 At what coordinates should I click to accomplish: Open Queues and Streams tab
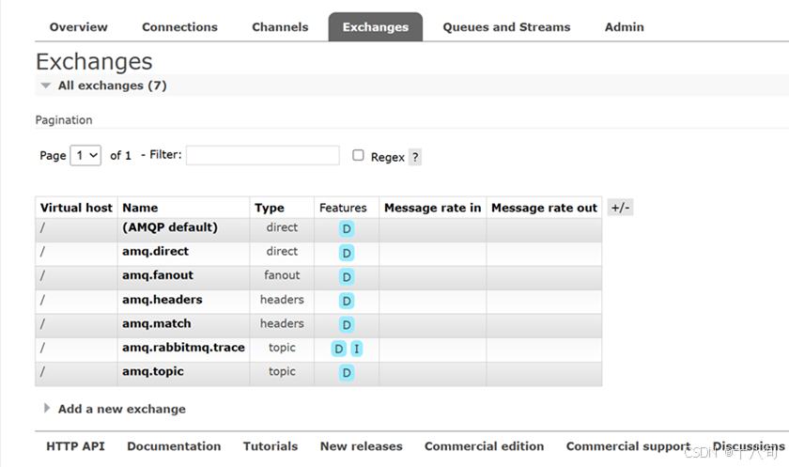point(506,27)
